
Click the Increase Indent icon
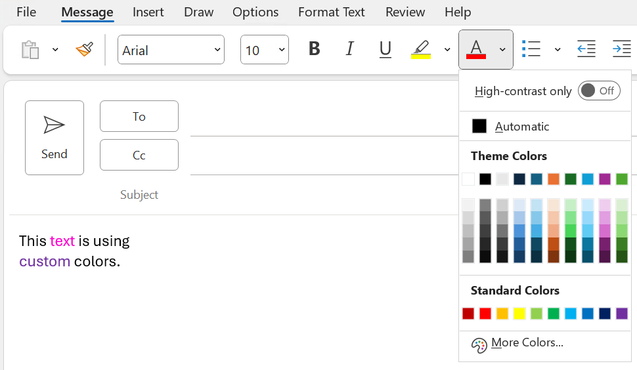621,49
